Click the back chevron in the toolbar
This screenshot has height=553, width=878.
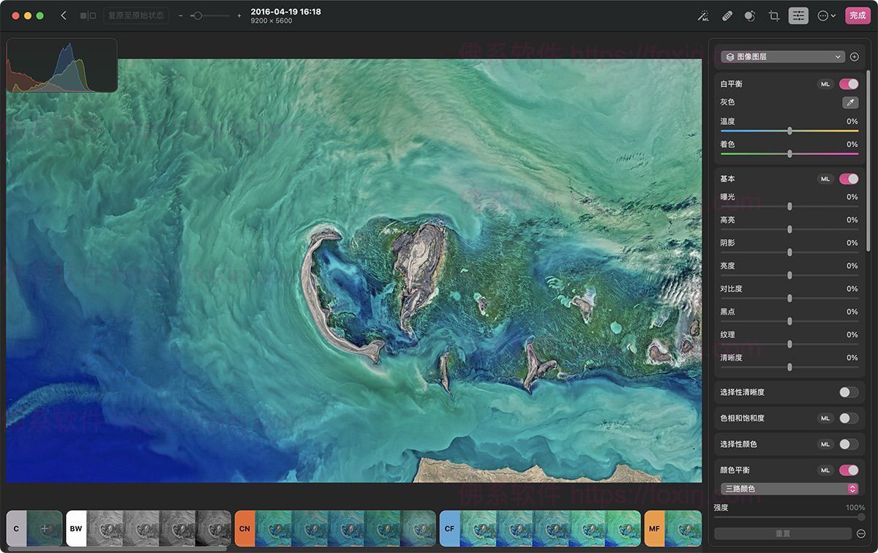(x=62, y=15)
